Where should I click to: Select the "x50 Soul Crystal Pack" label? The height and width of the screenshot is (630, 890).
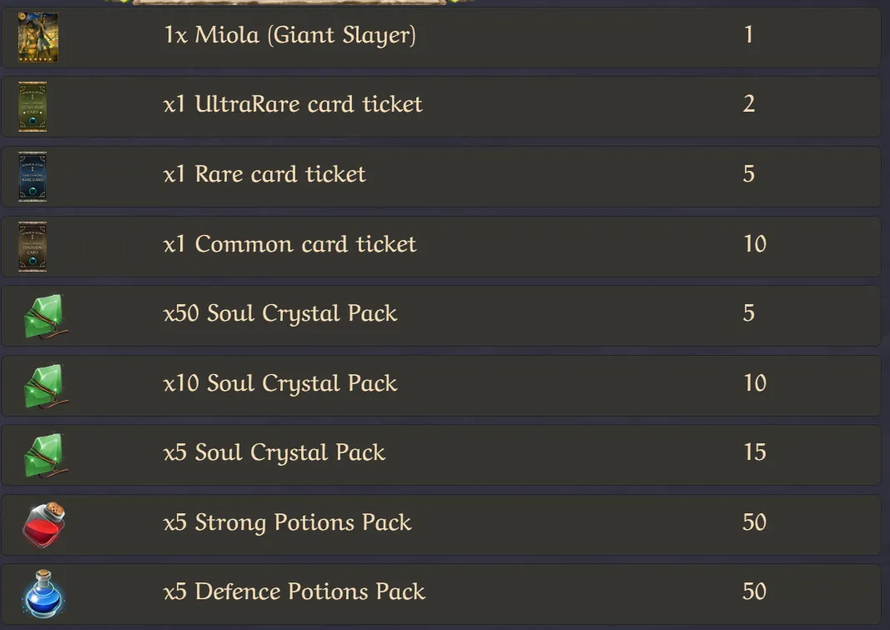(x=280, y=313)
